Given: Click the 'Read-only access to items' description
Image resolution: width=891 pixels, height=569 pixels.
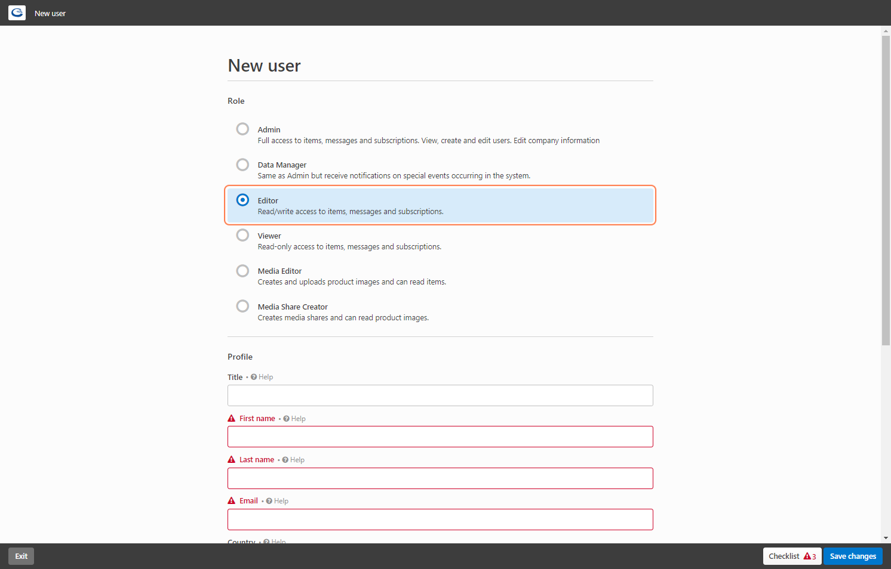Looking at the screenshot, I should pyautogui.click(x=349, y=247).
